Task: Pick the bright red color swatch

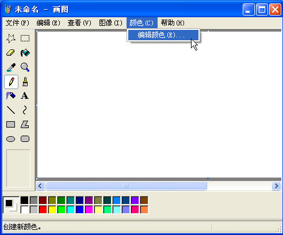Action: point(43,210)
